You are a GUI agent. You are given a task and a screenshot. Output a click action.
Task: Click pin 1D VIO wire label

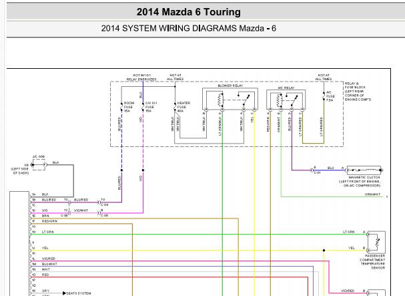click(x=45, y=210)
